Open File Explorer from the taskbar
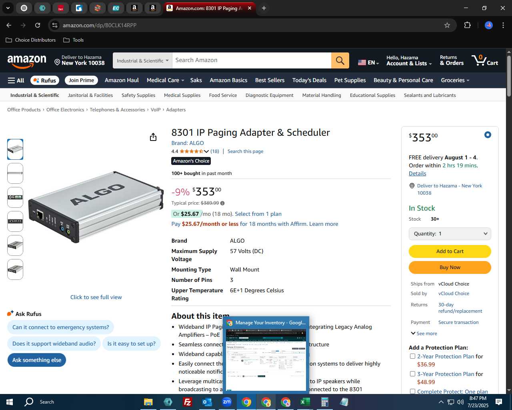The height and width of the screenshot is (410, 512). pyautogui.click(x=148, y=402)
